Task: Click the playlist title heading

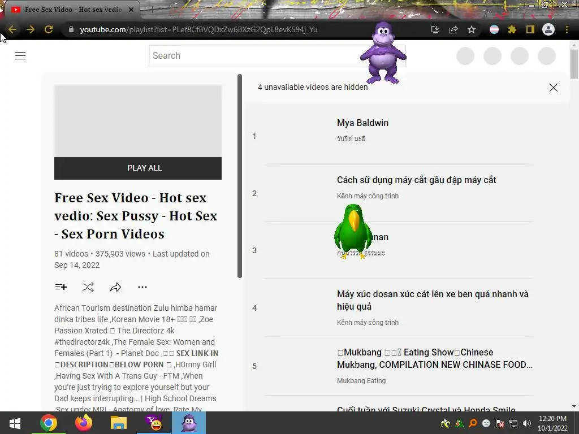Action: click(136, 216)
